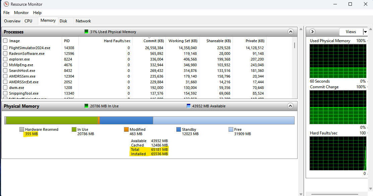Click the blue Available memory header icon
Image resolution: width=373 pixels, height=196 pixels.
[188, 106]
